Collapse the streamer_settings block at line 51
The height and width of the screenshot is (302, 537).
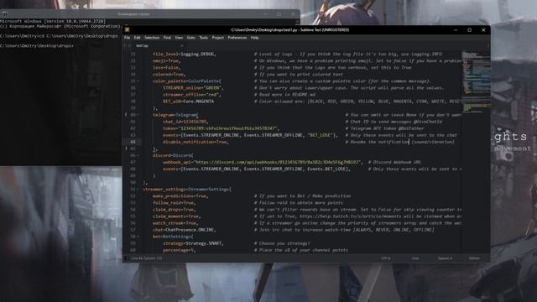138,190
